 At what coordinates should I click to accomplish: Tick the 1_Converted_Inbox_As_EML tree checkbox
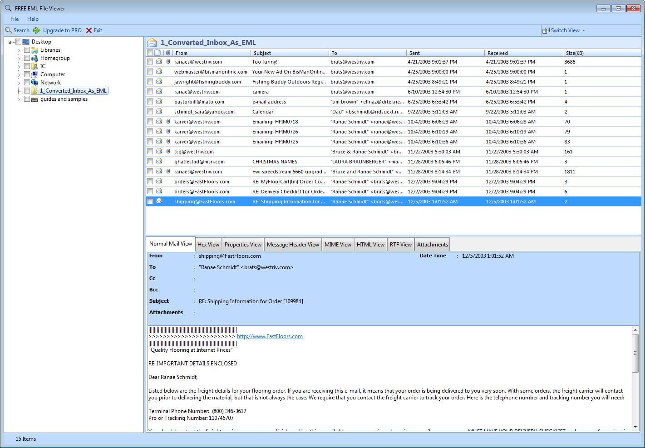click(x=27, y=91)
